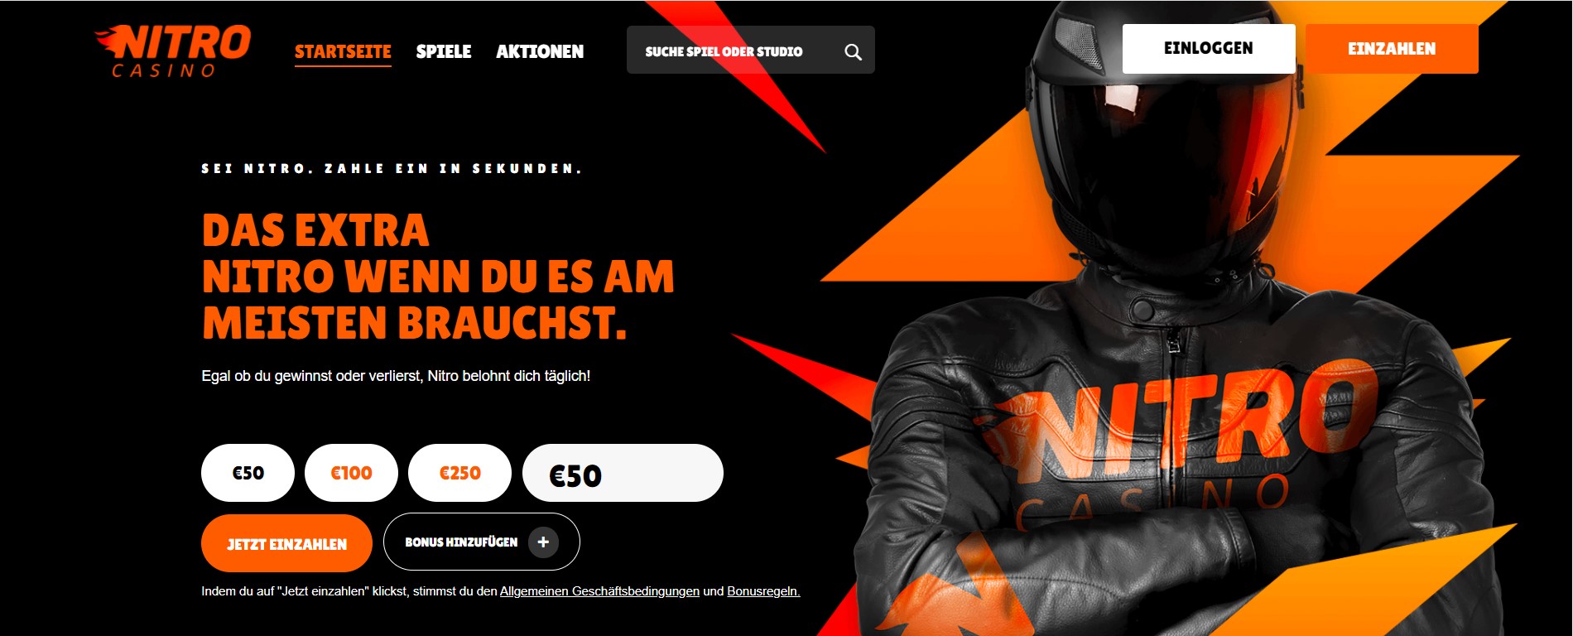Expand the Bonus hinzufügen option
The image size is (1573, 636).
[481, 542]
